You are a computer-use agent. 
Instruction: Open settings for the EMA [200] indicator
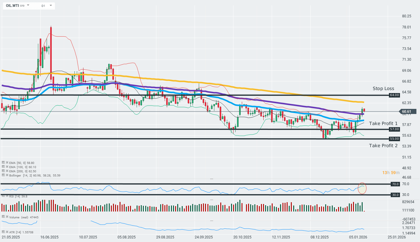pos(3,171)
